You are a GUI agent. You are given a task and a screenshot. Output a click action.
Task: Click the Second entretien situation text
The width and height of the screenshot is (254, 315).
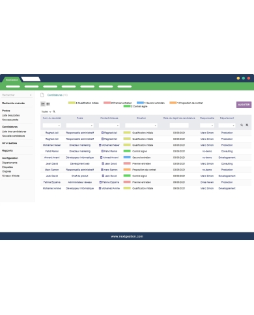pos(141,157)
